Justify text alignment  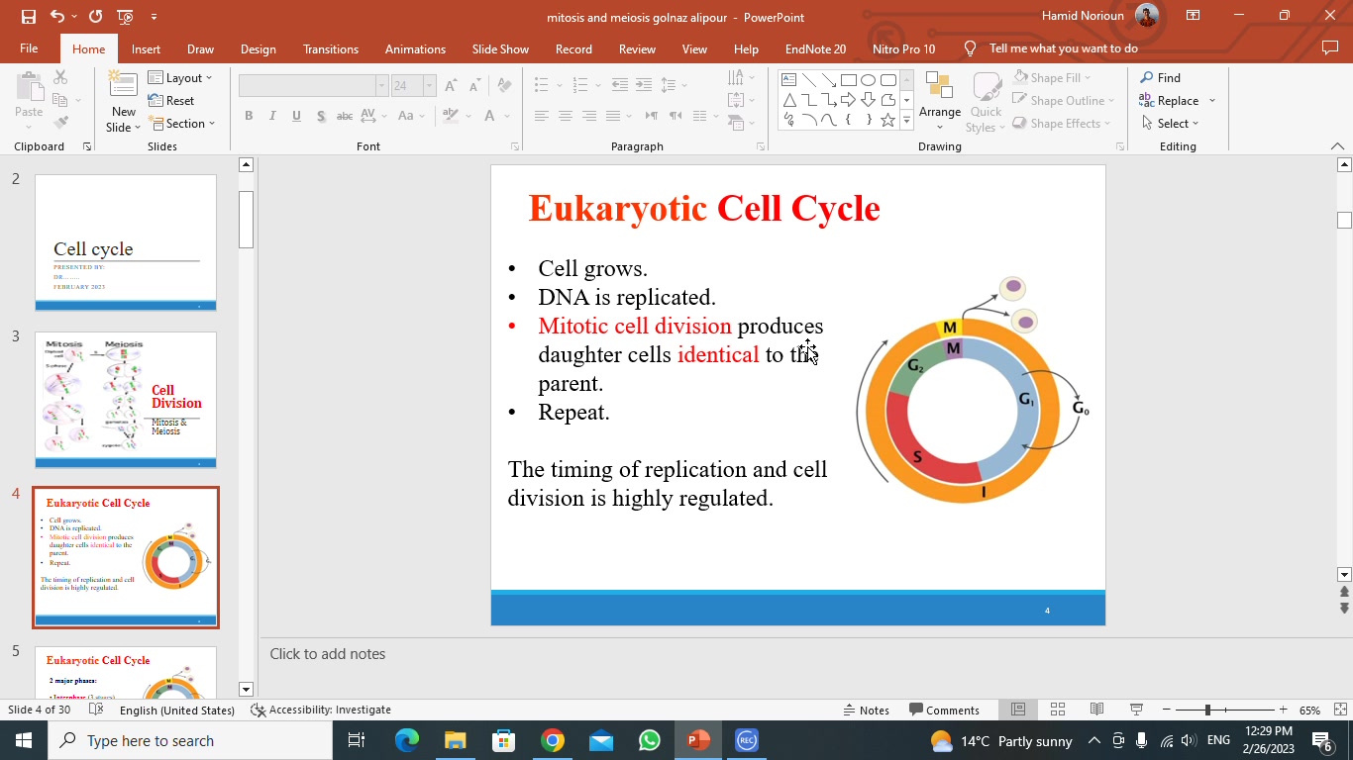pyautogui.click(x=613, y=116)
